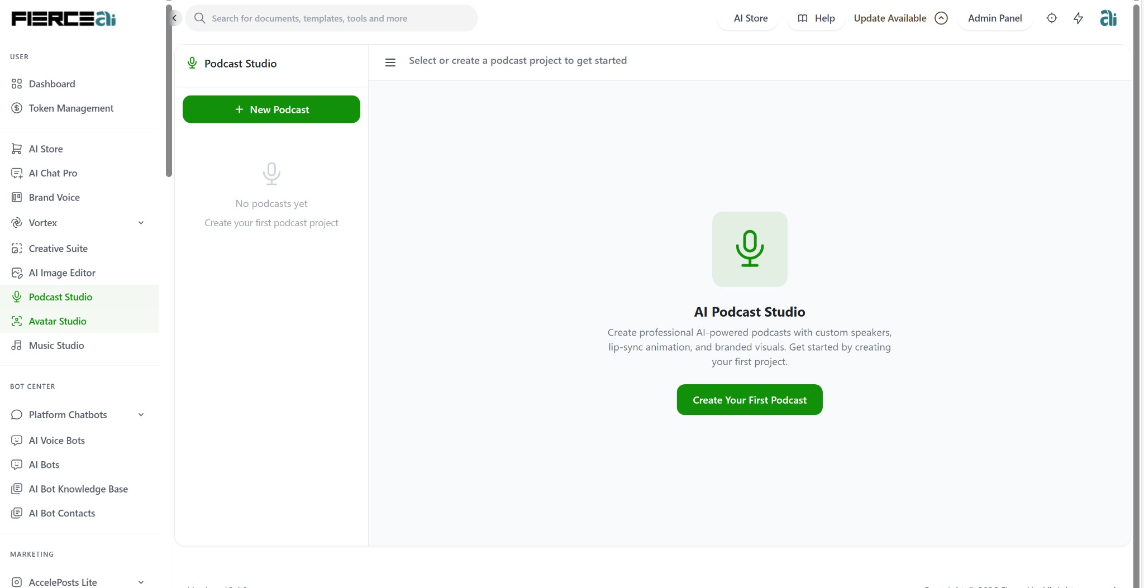This screenshot has width=1144, height=588.
Task: Click the lightning bolt icon in header
Action: point(1078,18)
